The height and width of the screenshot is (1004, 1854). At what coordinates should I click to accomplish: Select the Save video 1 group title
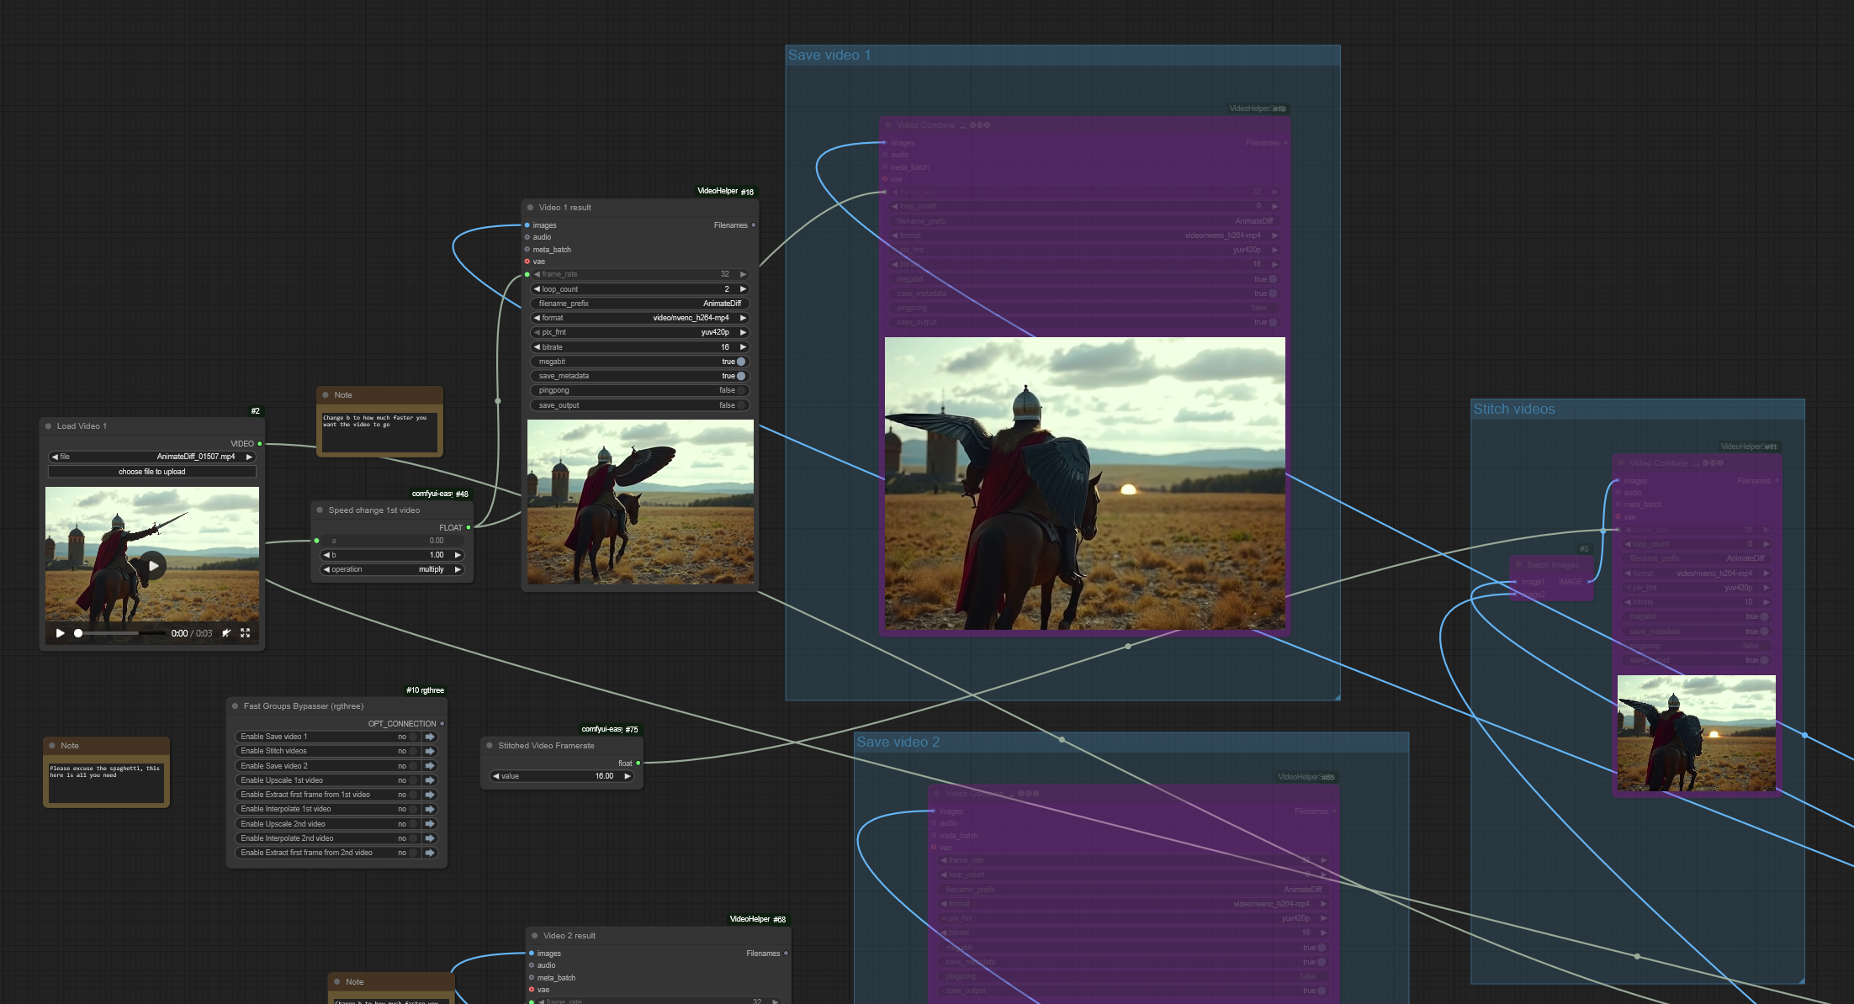(x=829, y=55)
